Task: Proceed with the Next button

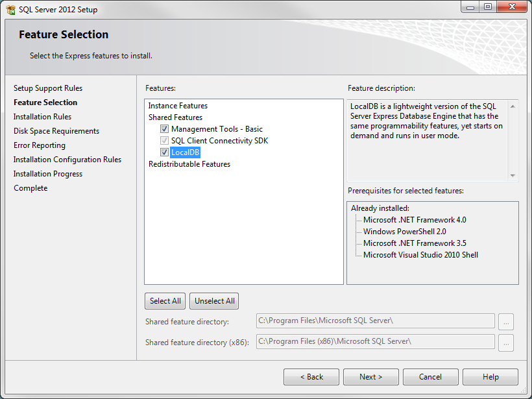Action: [371, 377]
